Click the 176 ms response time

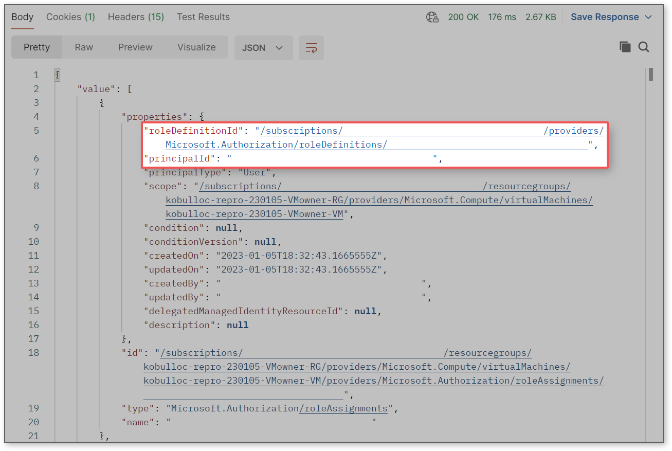[x=502, y=17]
